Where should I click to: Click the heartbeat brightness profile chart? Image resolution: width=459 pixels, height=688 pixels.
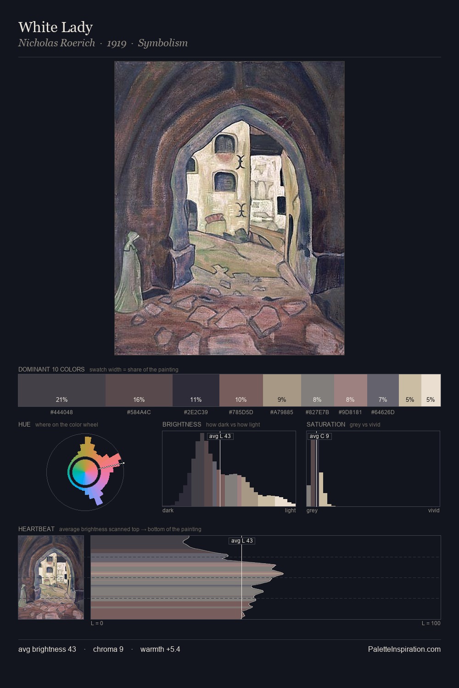click(266, 577)
